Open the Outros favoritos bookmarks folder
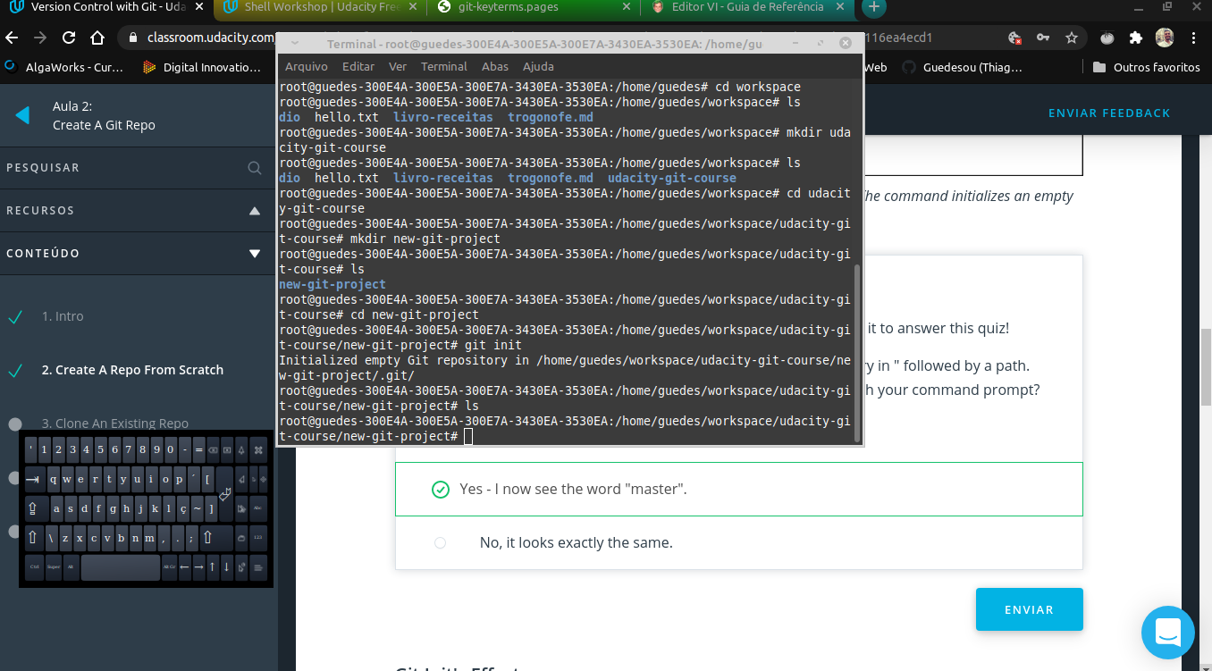The height and width of the screenshot is (671, 1212). point(1146,67)
